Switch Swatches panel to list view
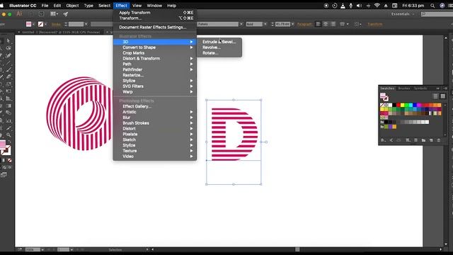 click(x=435, y=96)
